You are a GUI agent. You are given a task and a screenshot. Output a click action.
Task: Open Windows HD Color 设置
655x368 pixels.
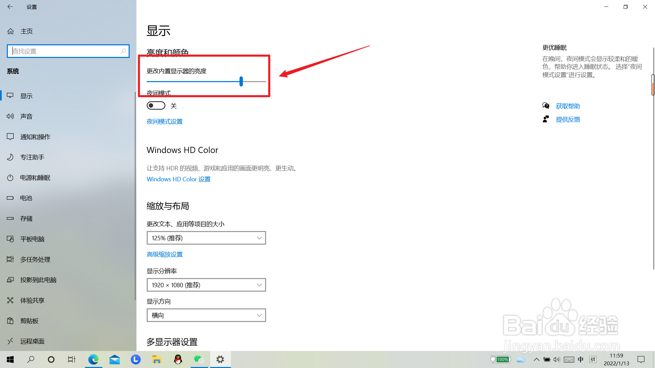point(178,179)
